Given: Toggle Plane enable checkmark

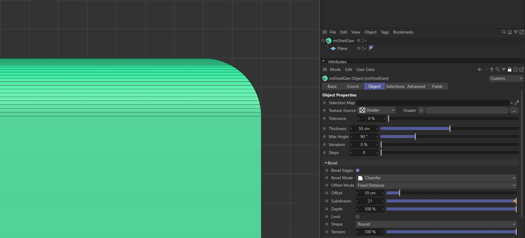Looking at the screenshot, I should pyautogui.click(x=366, y=48).
